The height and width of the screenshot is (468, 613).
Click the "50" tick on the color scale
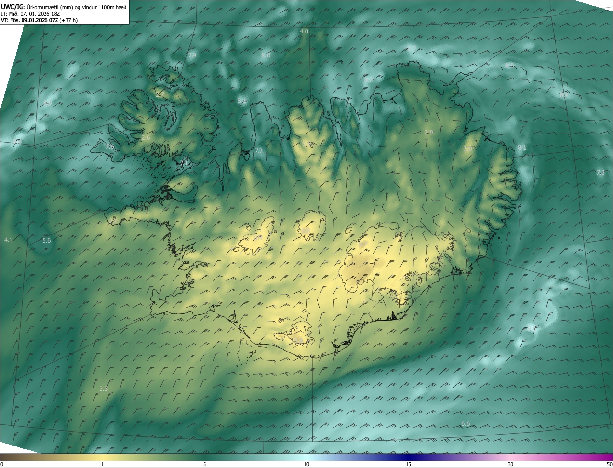(609, 465)
